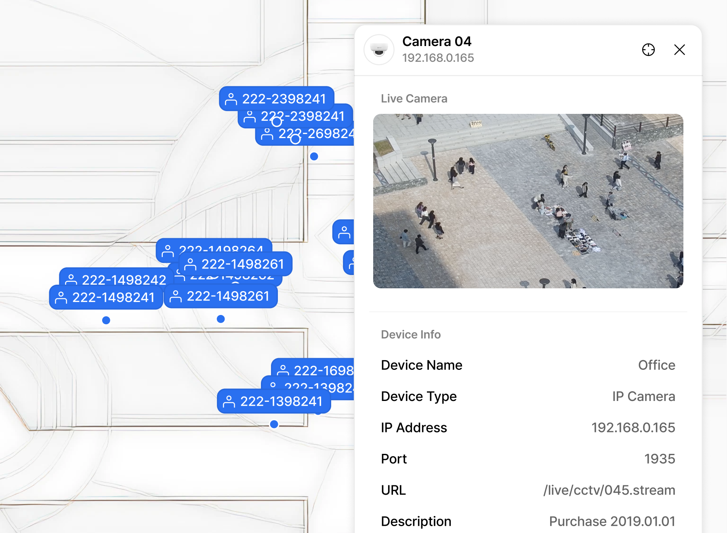Click the crosshair locate icon for Camera 04
This screenshot has height=533, width=727.
[x=648, y=50]
